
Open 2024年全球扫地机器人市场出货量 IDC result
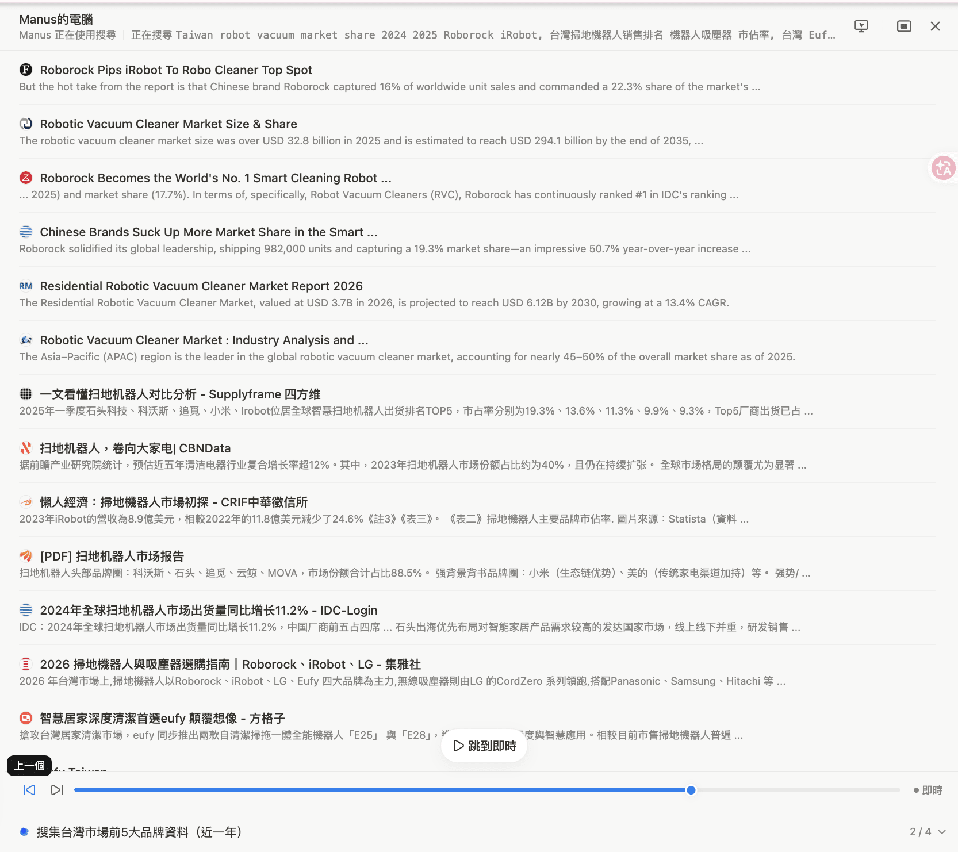tap(209, 611)
